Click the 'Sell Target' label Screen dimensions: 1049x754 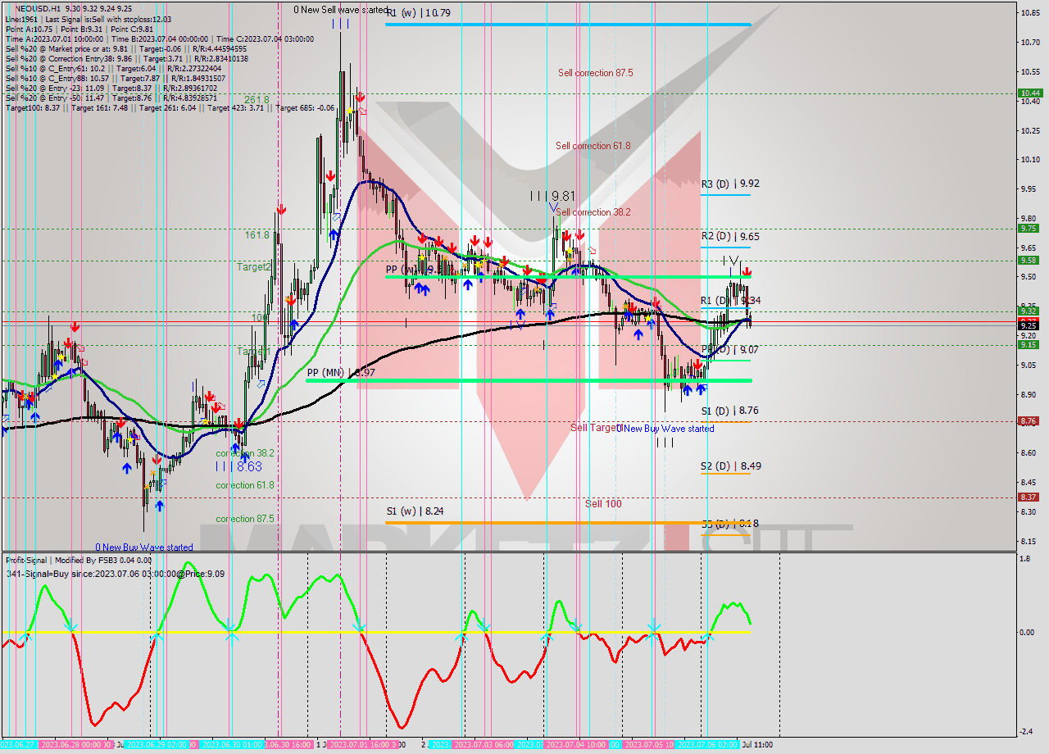click(595, 428)
